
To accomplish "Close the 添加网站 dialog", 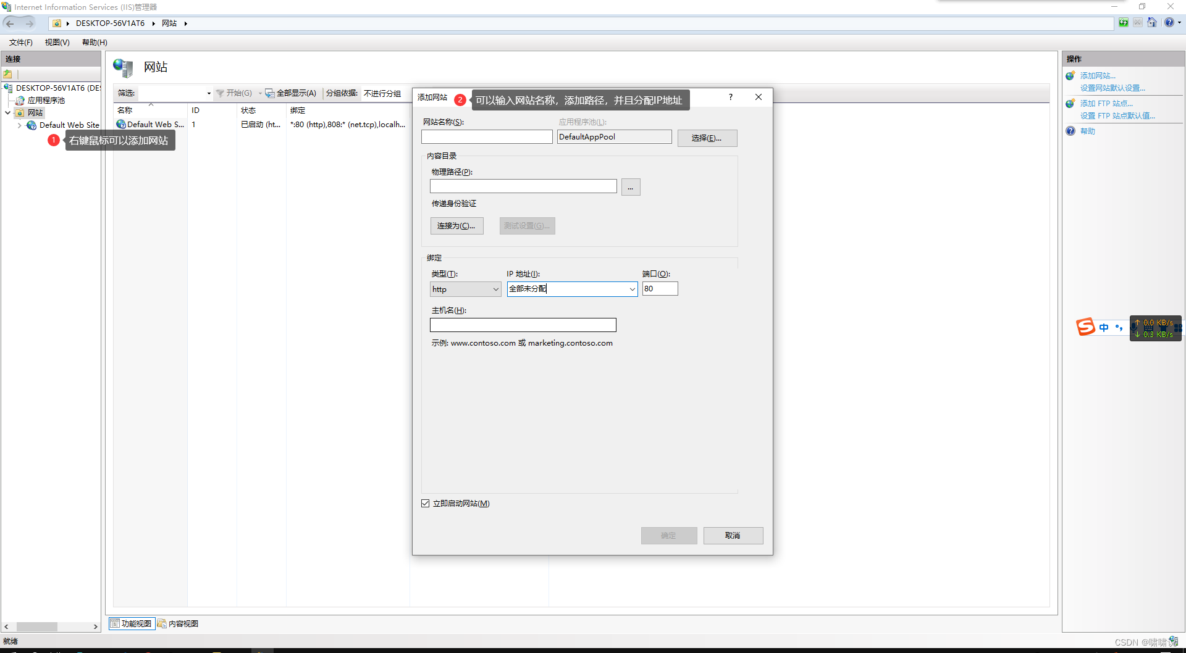I will coord(759,98).
